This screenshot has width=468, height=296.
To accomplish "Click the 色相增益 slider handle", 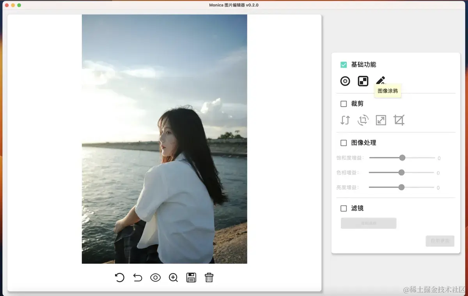I will pos(401,172).
